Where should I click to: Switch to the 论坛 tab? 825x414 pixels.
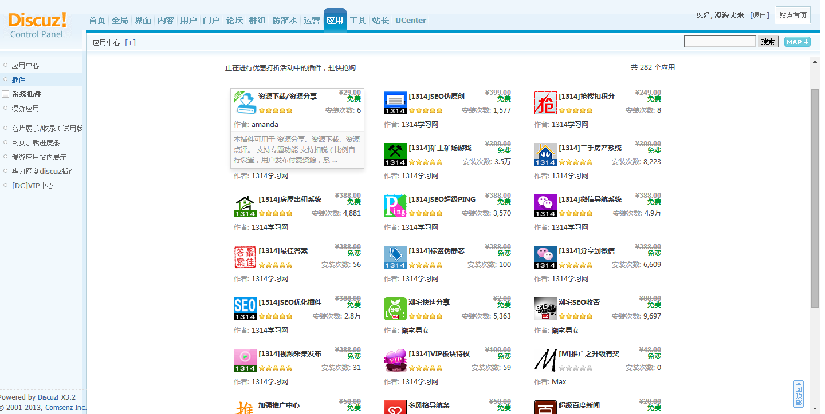[234, 20]
